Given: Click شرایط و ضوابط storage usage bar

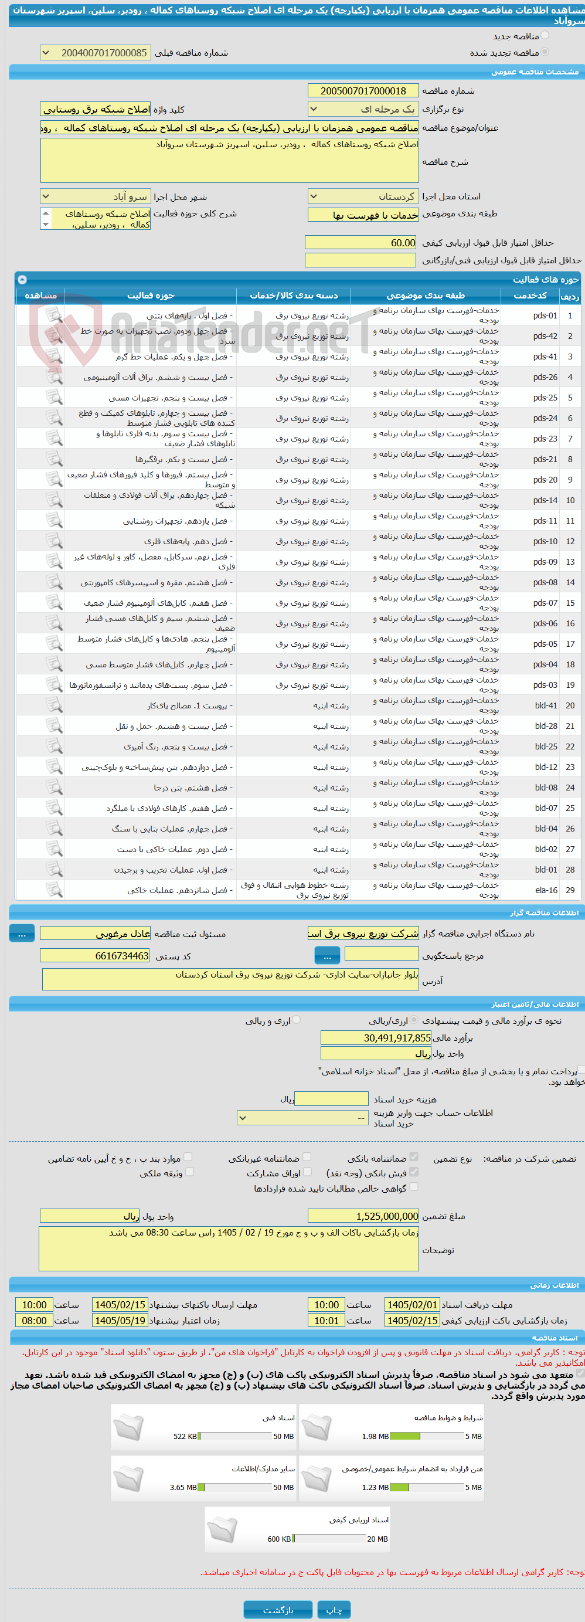Looking at the screenshot, I should [x=426, y=1436].
